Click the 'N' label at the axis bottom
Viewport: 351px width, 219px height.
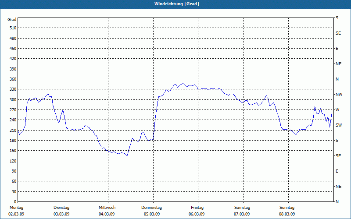(x=337, y=202)
